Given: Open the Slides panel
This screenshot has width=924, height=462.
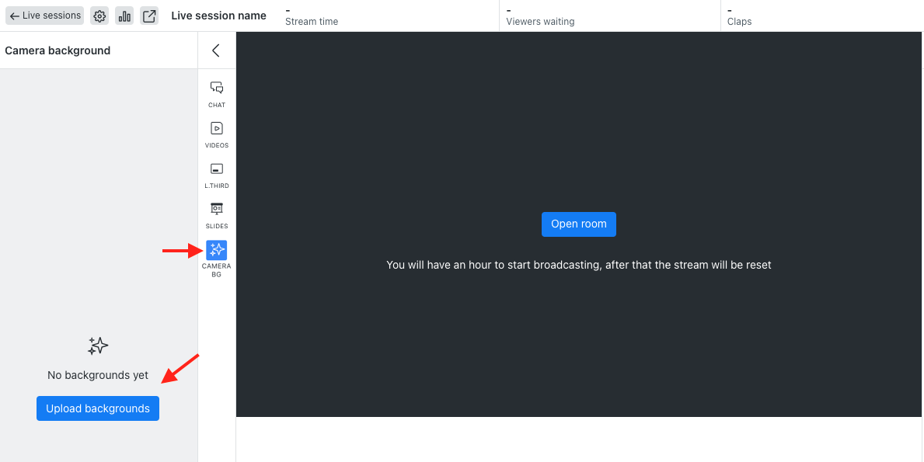Looking at the screenshot, I should 217,215.
